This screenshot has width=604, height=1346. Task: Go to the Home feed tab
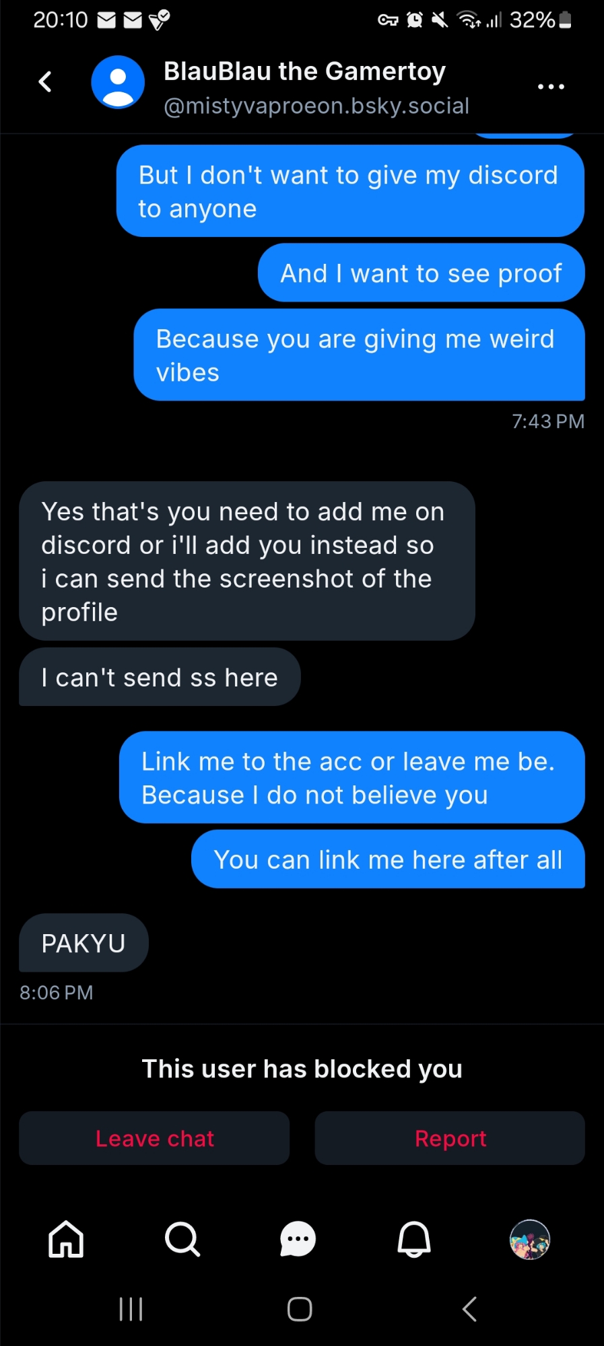click(66, 1239)
